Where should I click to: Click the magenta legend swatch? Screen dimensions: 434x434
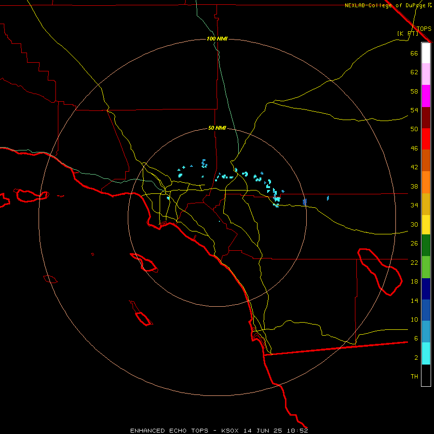[x=426, y=96]
